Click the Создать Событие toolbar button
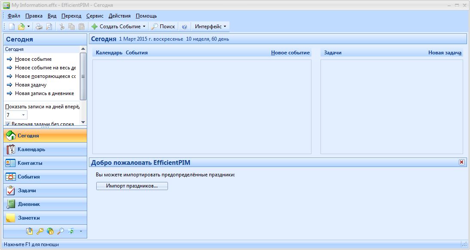Image resolution: width=470 pixels, height=250 pixels. point(116,27)
